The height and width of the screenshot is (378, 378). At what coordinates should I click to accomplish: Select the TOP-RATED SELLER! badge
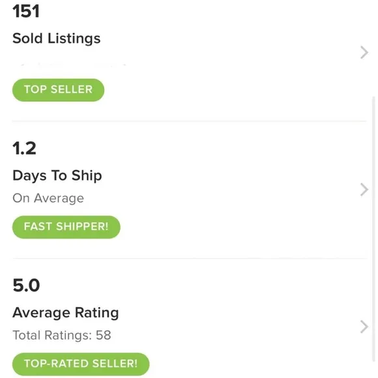81,364
